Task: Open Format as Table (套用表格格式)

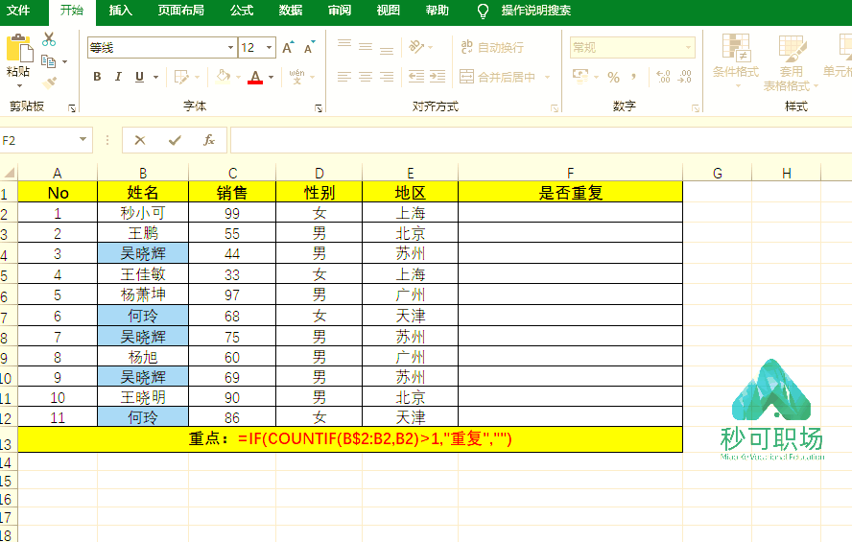Action: (x=792, y=62)
